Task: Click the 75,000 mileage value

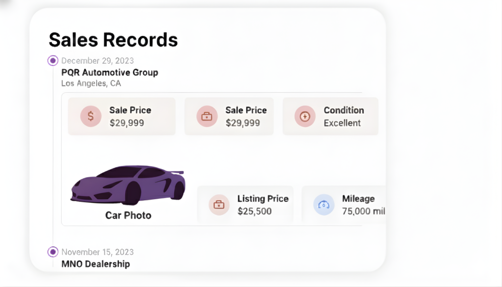Action: point(363,211)
